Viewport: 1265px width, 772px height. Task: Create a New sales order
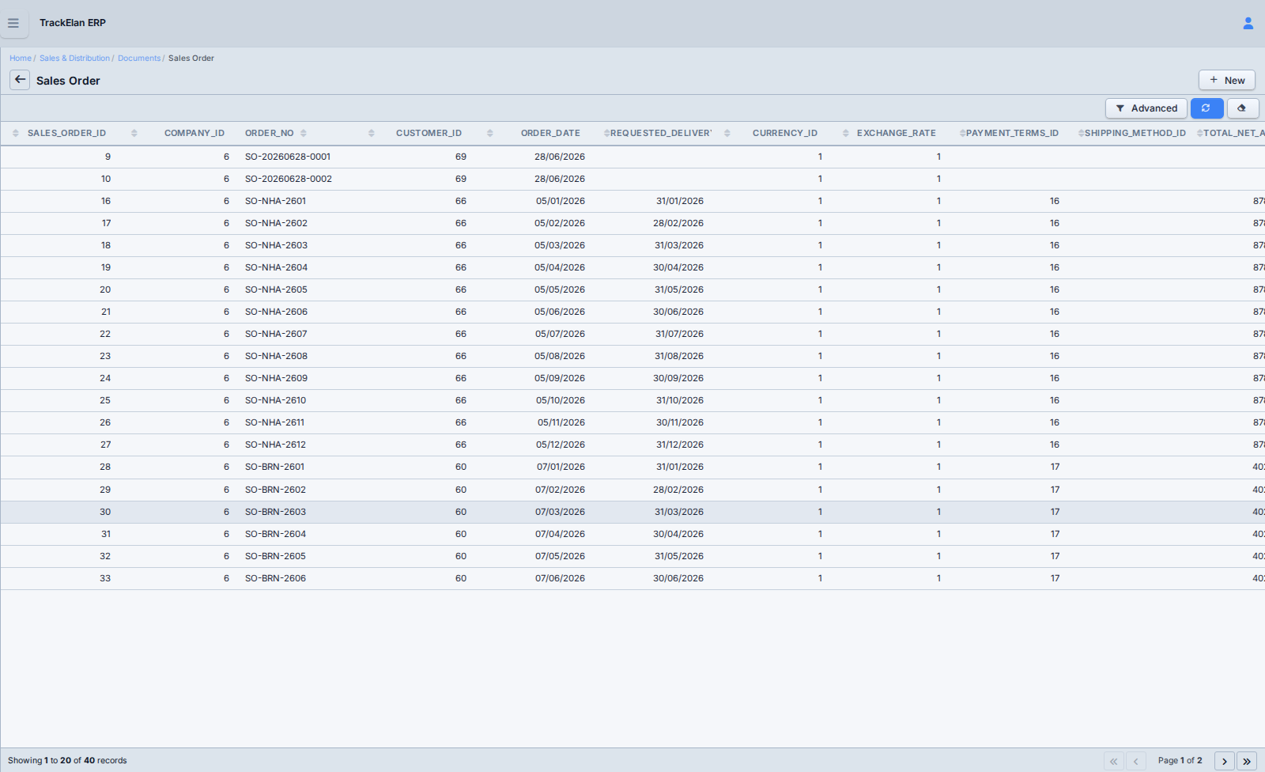point(1226,80)
